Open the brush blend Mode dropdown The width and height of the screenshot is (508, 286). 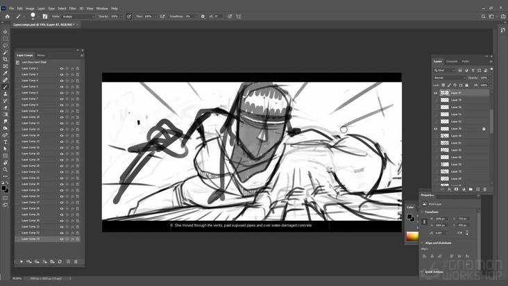coord(78,16)
